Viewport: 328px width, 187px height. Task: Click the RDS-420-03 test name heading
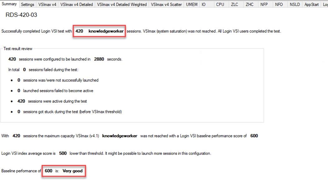click(21, 15)
